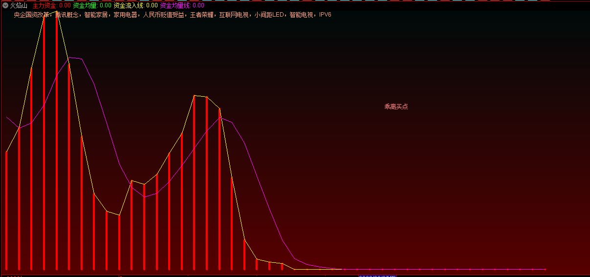Click the 小间距LED concept tag

pos(269,15)
